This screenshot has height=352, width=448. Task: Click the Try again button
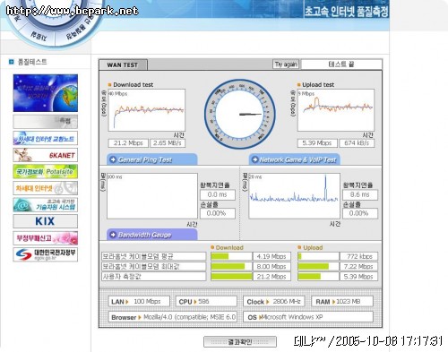click(286, 64)
